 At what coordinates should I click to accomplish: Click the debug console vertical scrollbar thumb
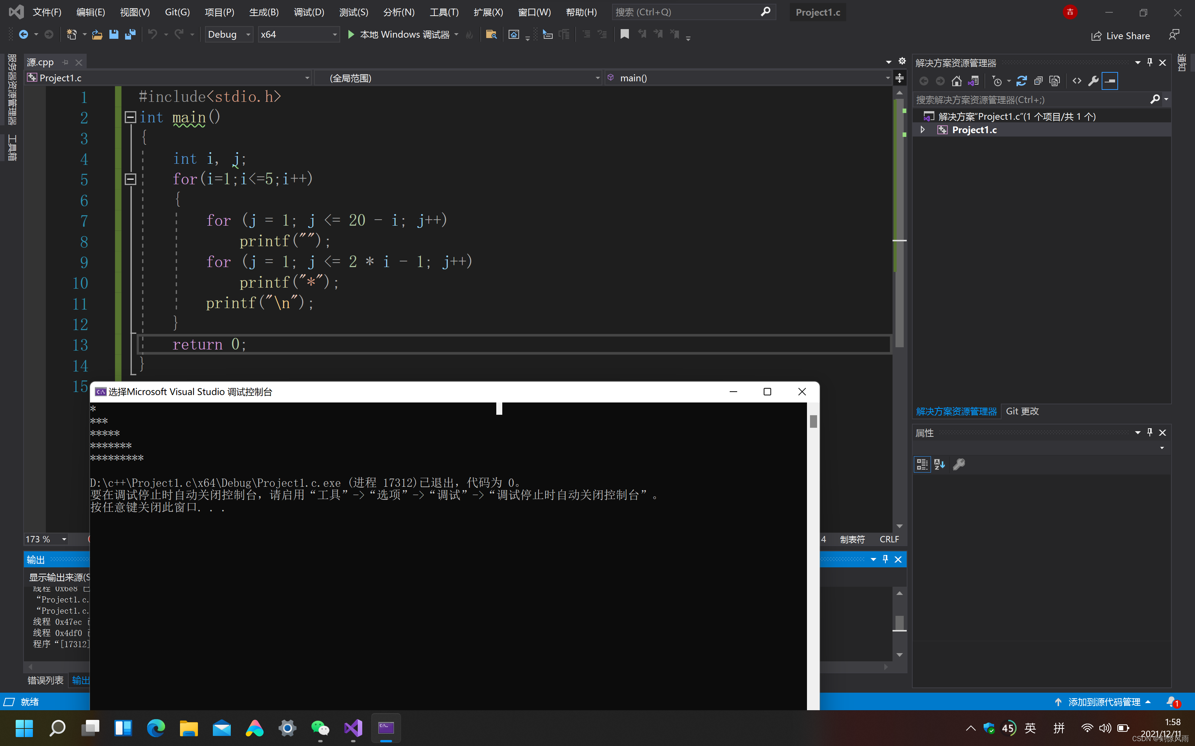(x=813, y=421)
